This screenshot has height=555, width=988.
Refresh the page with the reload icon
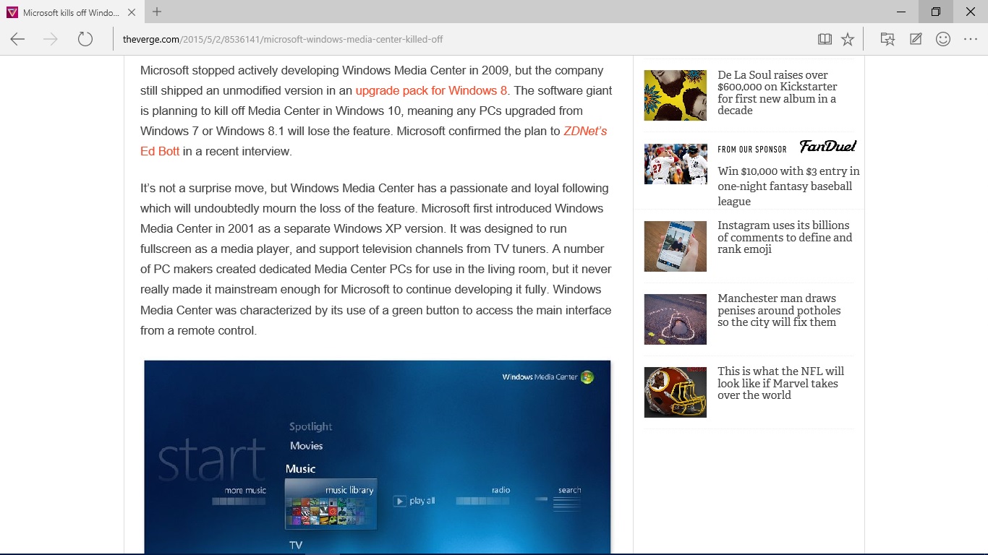(85, 40)
